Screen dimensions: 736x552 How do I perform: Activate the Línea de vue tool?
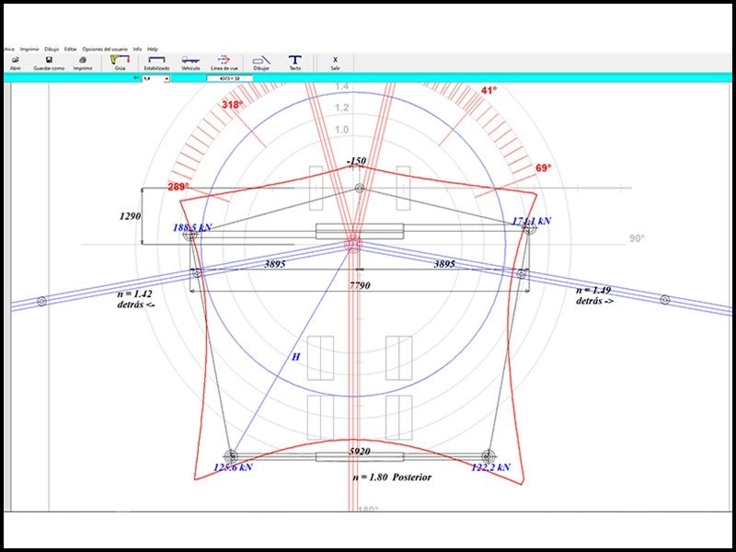(x=224, y=62)
